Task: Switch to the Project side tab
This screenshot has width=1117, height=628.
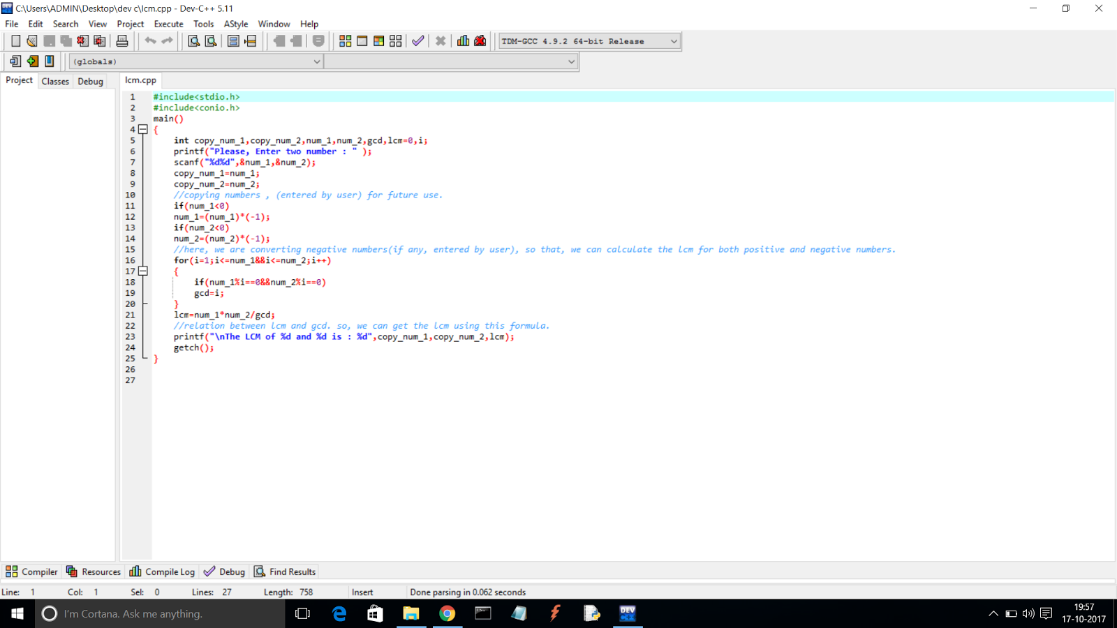Action: pyautogui.click(x=19, y=80)
